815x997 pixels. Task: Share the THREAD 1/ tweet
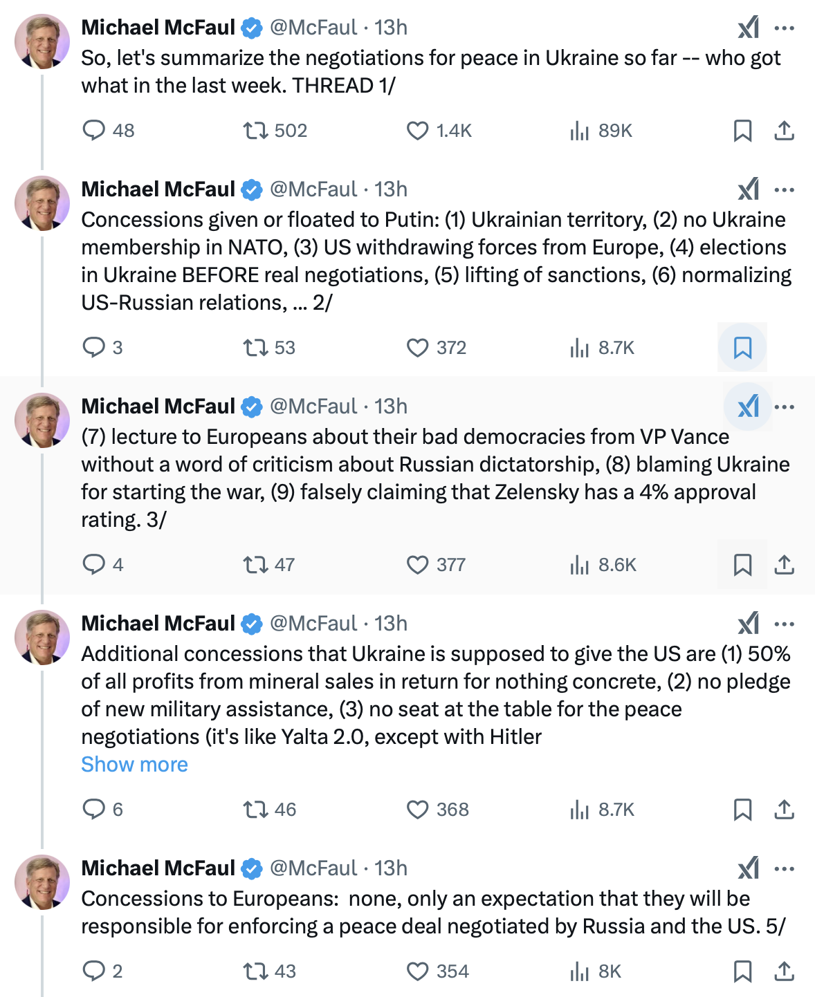pyautogui.click(x=784, y=131)
